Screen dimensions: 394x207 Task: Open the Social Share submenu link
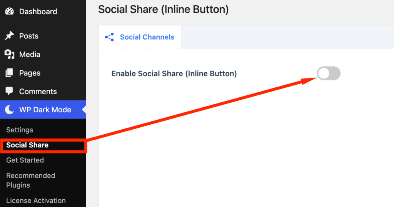[x=27, y=145]
